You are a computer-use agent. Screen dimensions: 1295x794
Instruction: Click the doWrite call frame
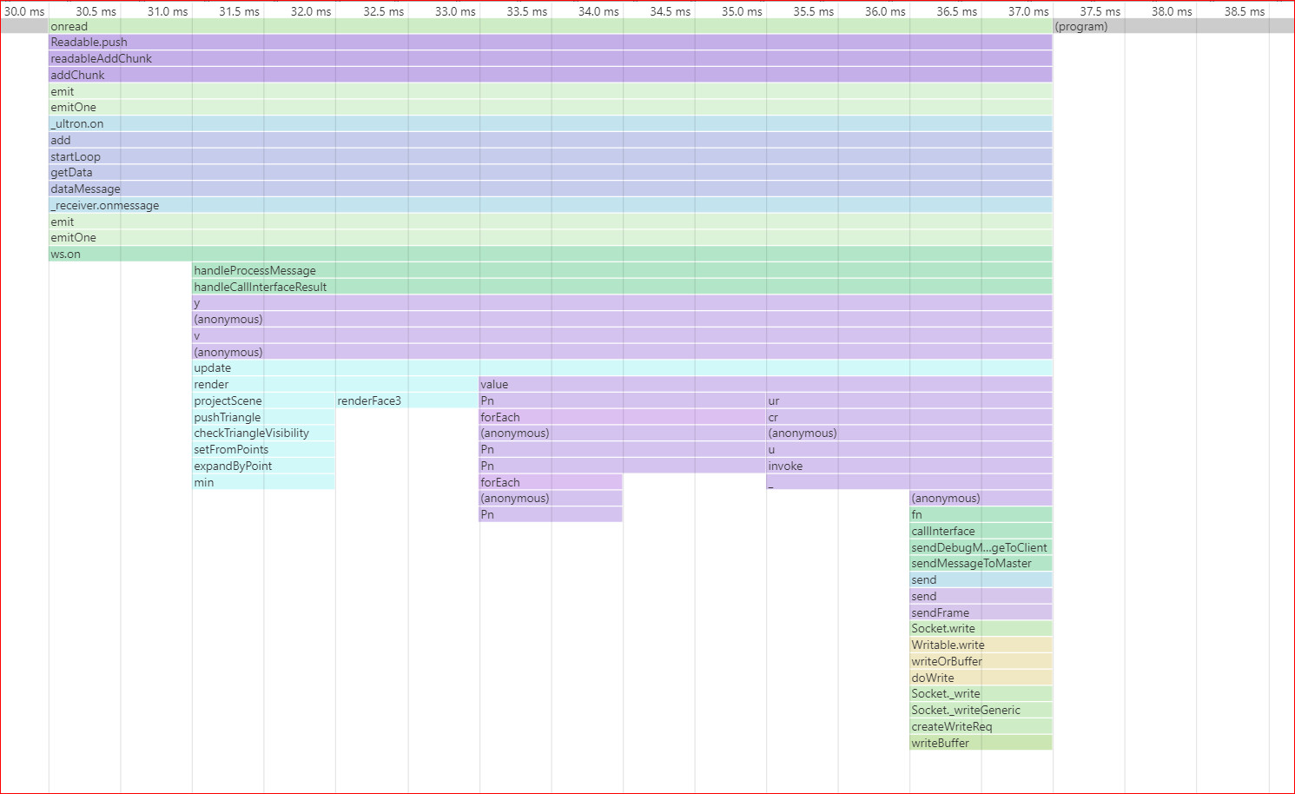point(981,678)
